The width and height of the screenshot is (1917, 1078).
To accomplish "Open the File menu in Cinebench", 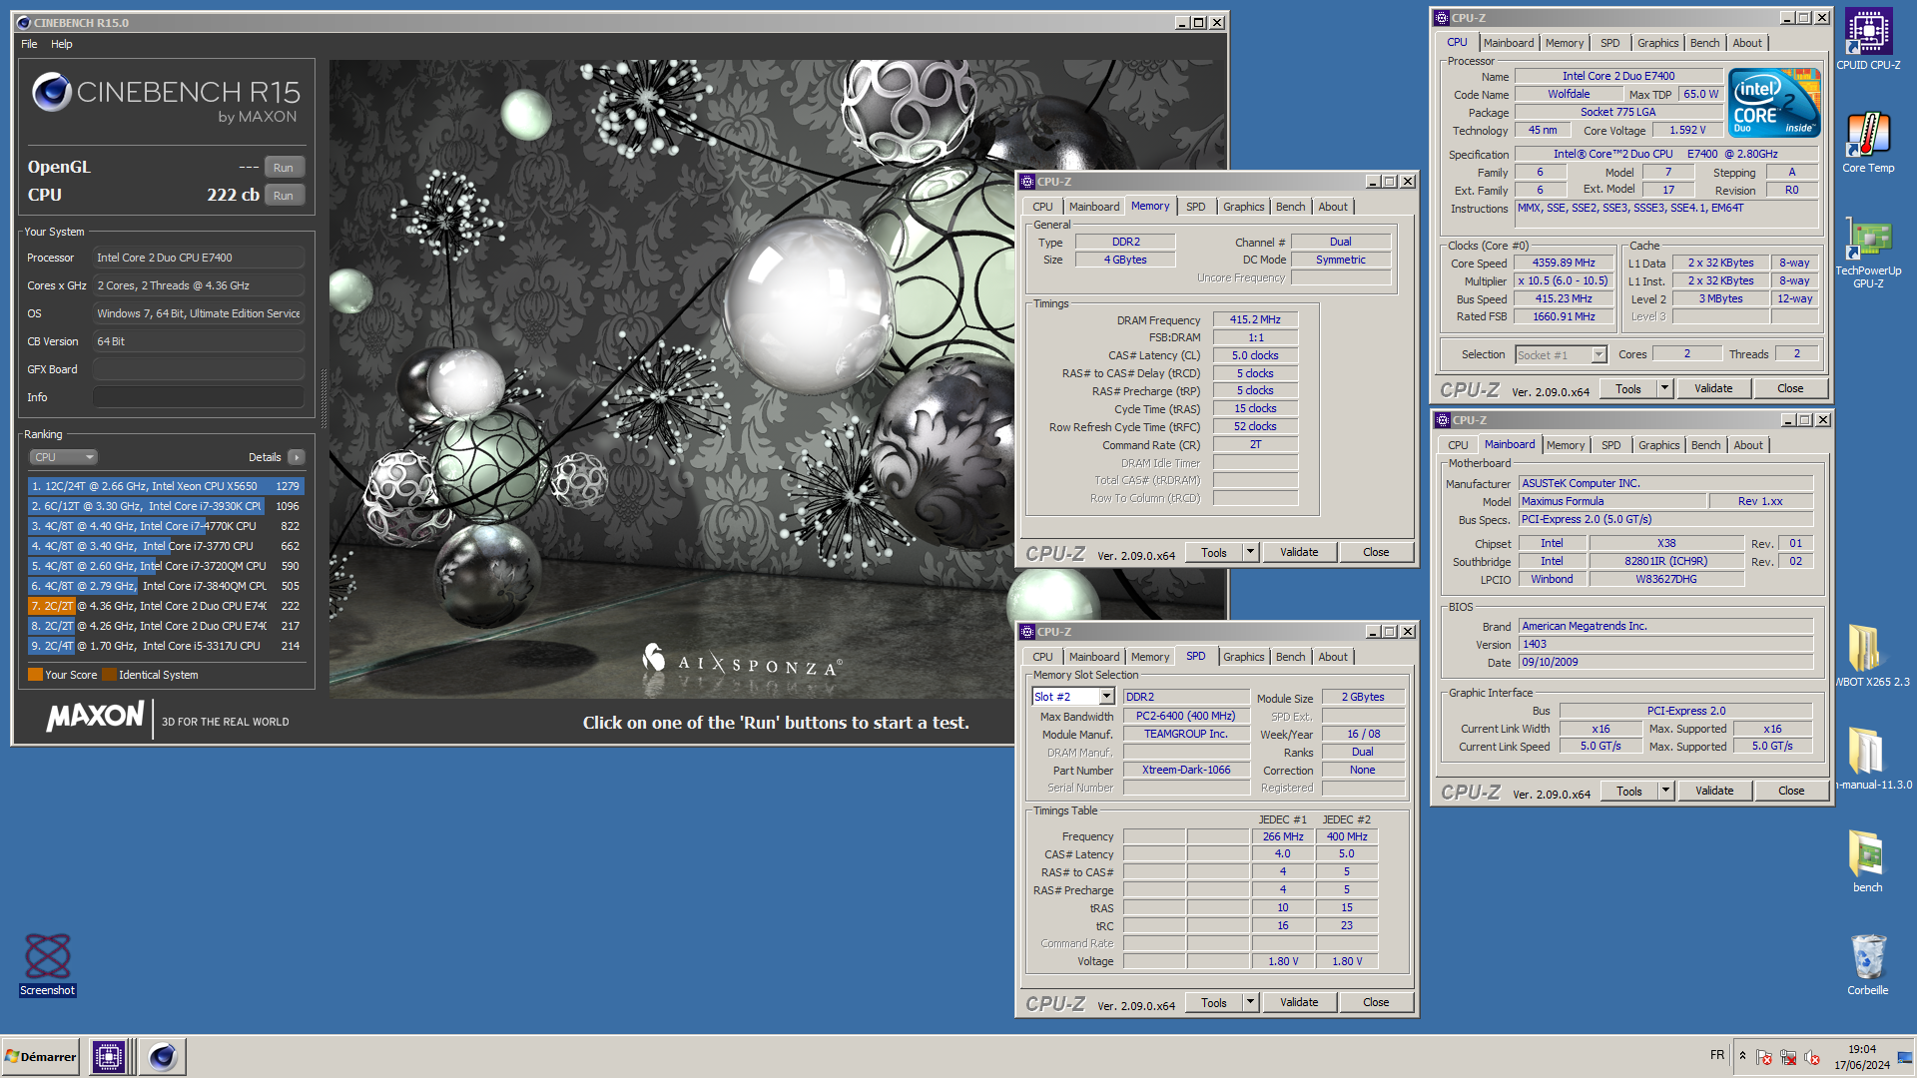I will click(x=29, y=44).
